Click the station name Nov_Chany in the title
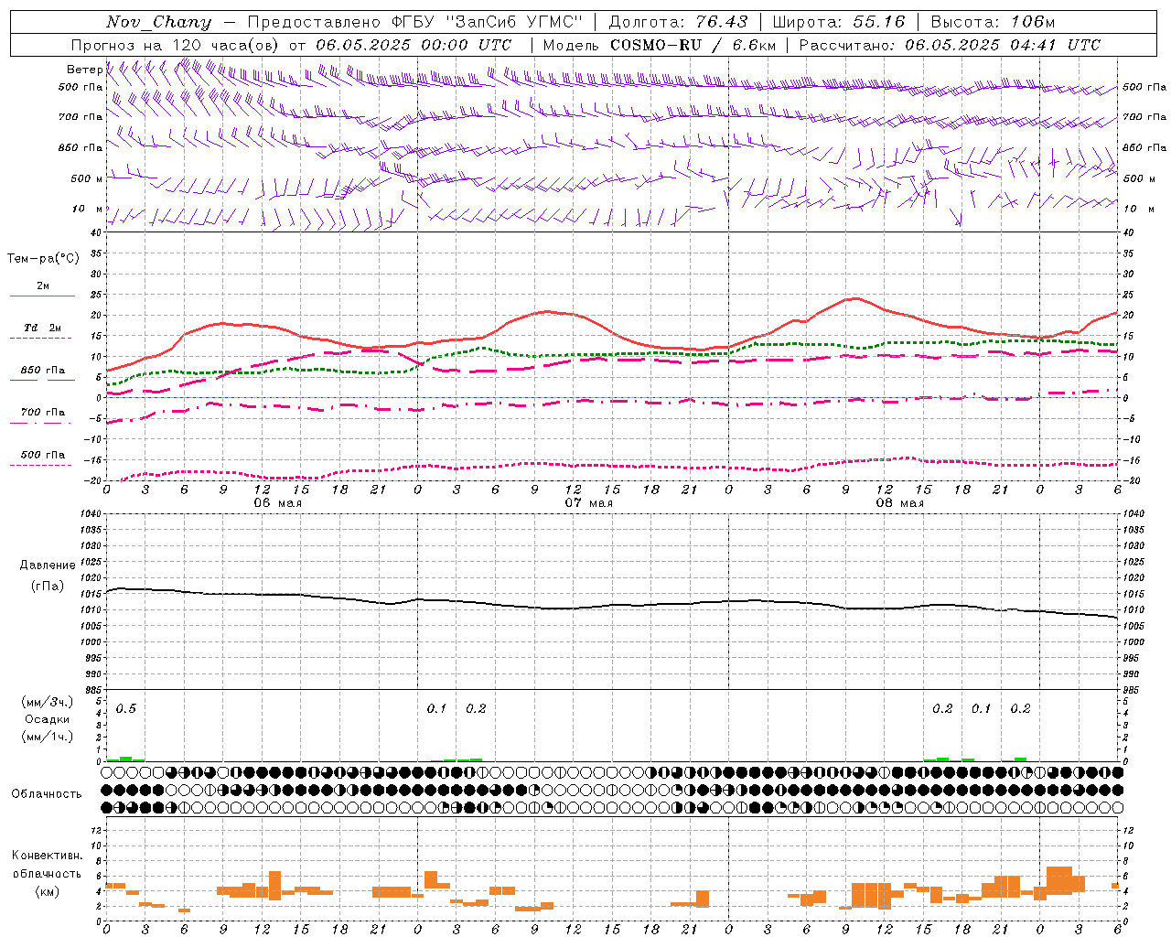This screenshot has width=1171, height=937. (x=158, y=22)
